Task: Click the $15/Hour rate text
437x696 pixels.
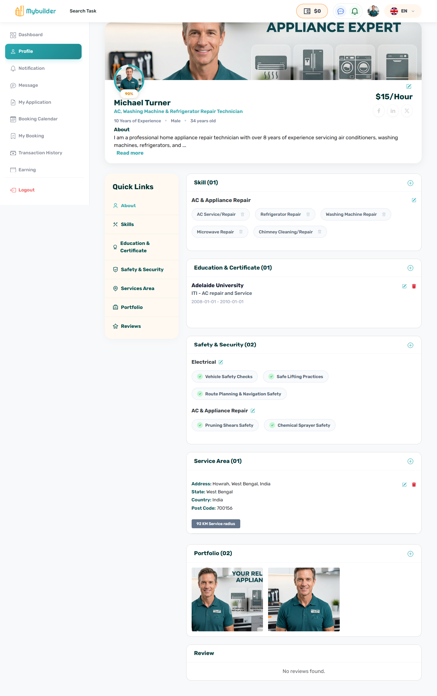Action: coord(394,97)
